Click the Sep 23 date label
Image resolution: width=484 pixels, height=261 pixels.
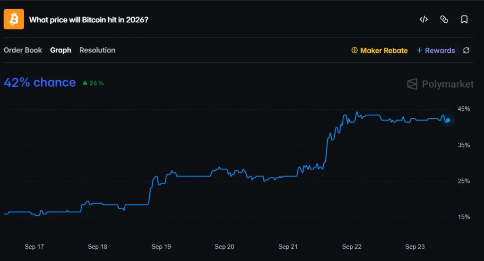click(x=415, y=246)
